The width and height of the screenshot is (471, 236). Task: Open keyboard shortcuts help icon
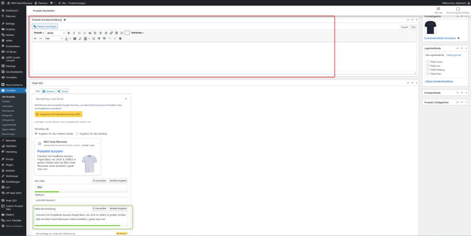120,39
